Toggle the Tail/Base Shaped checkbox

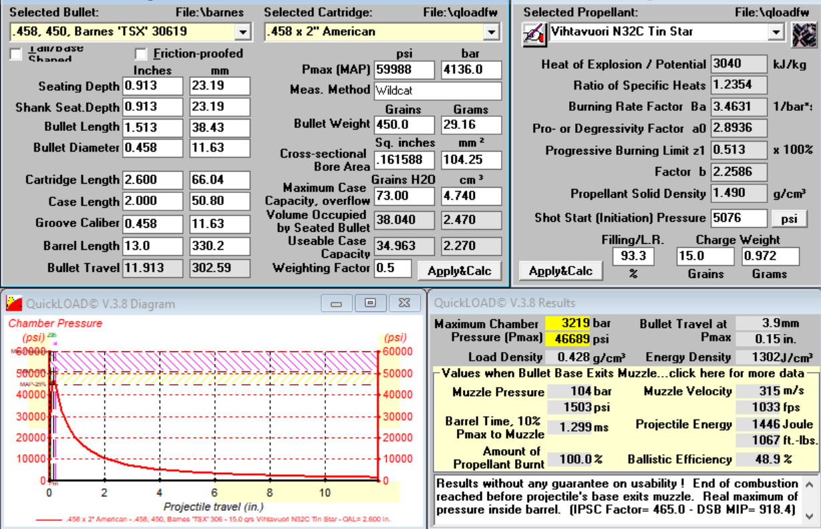[x=16, y=54]
